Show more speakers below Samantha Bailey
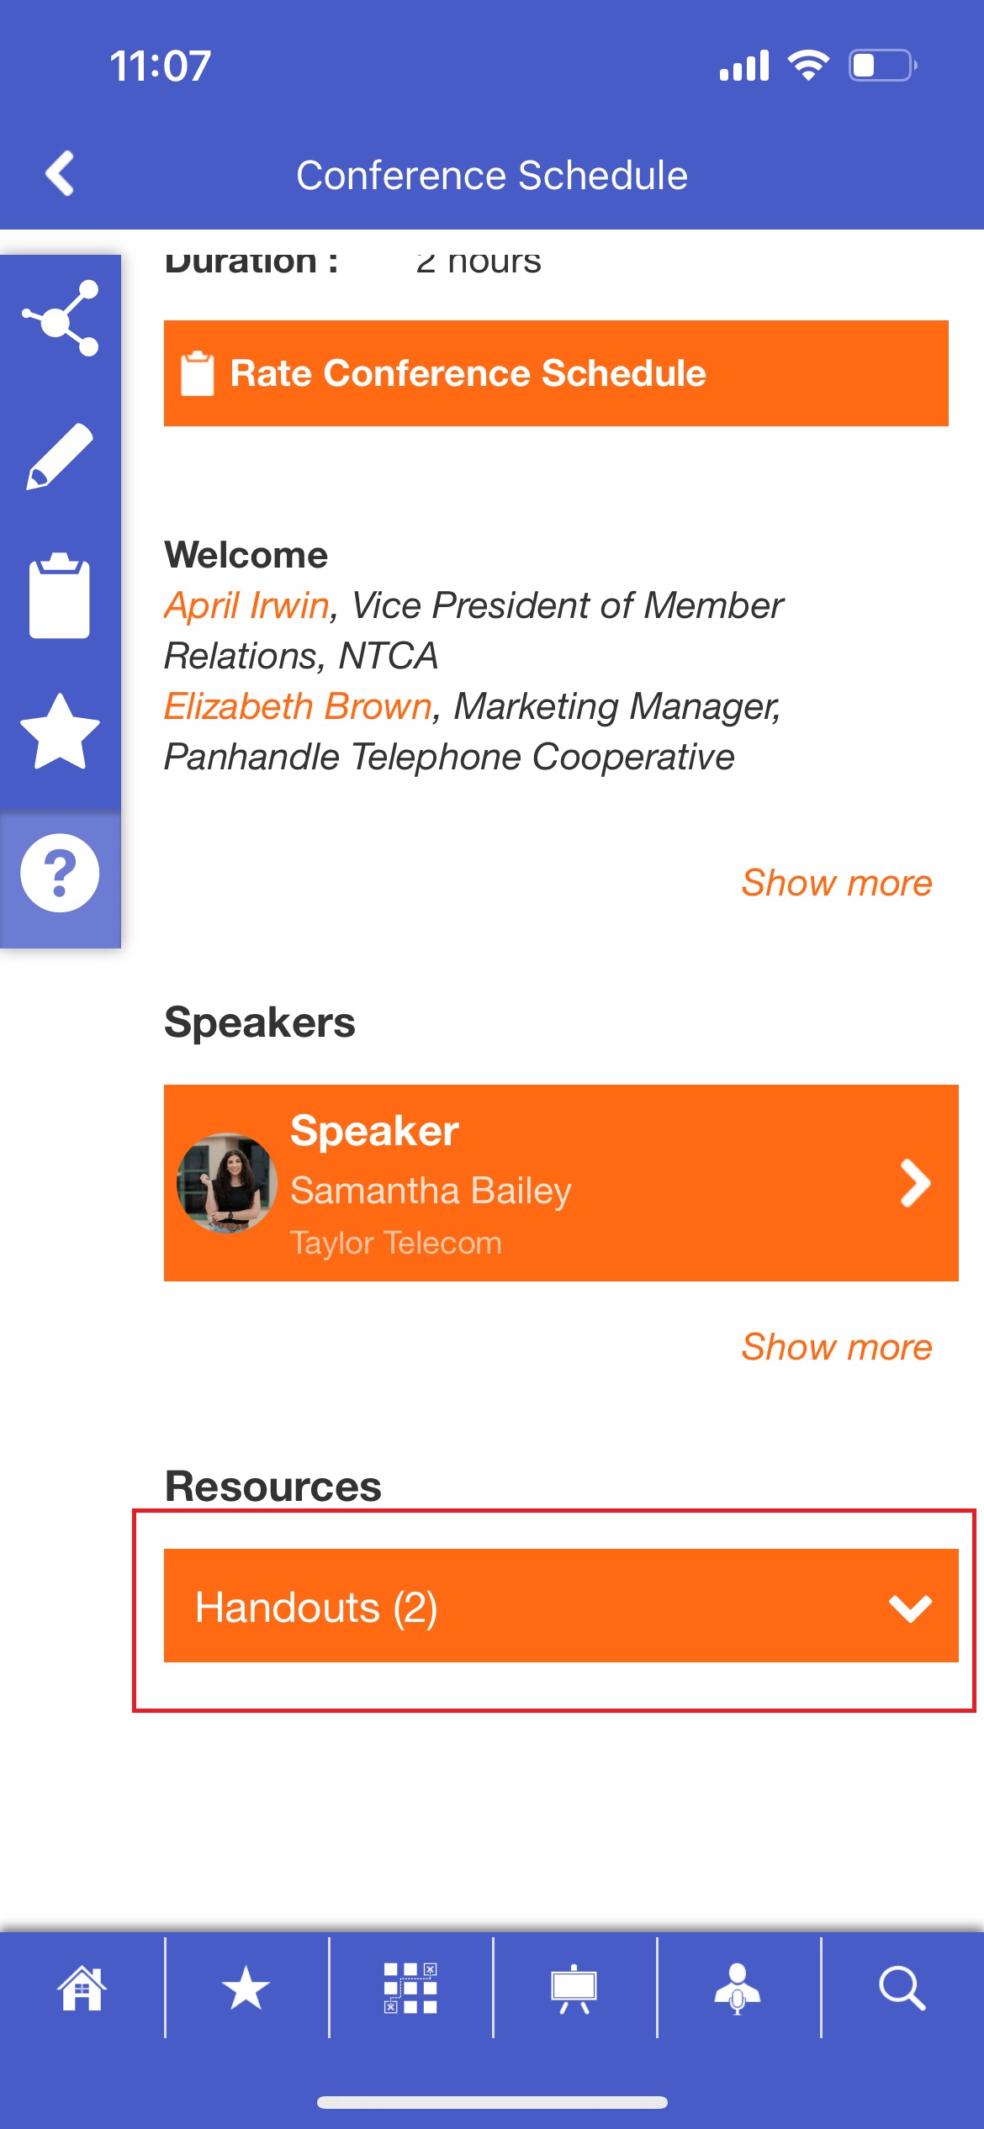 (837, 1347)
